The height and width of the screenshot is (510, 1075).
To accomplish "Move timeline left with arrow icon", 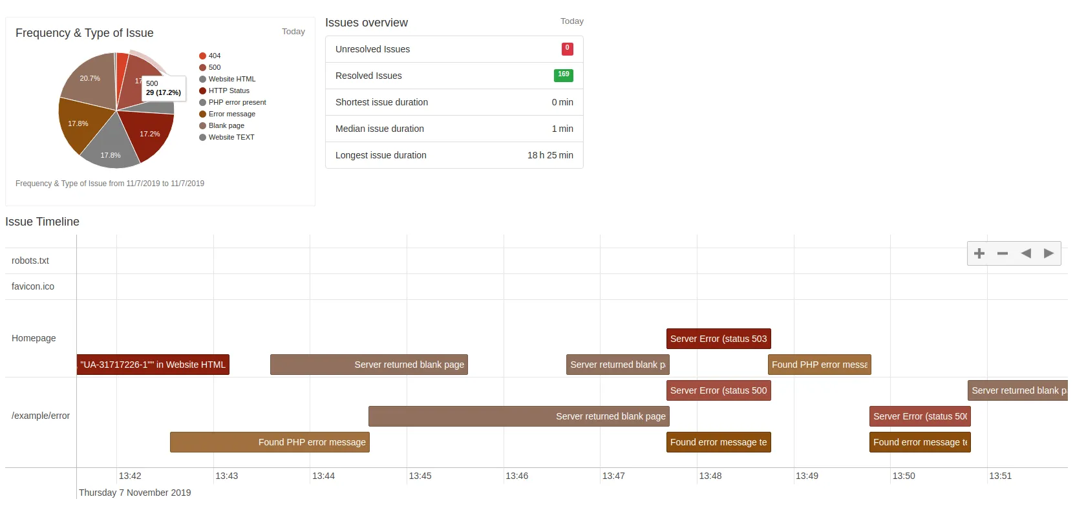I will (1026, 253).
